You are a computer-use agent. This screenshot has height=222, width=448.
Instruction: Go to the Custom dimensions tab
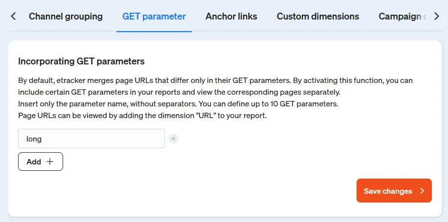(318, 17)
